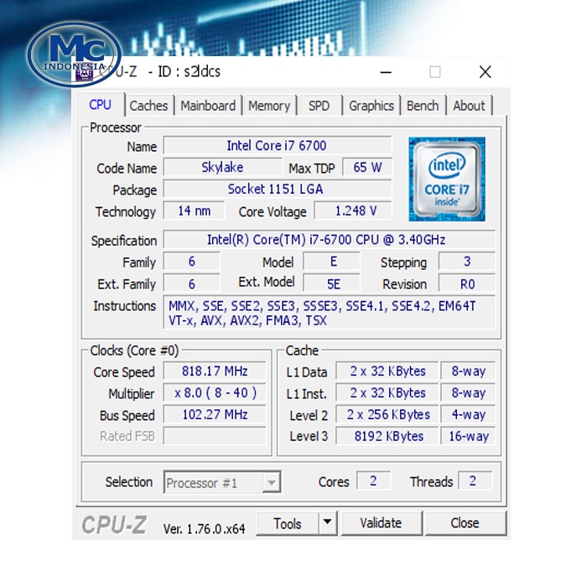Viewport: 587px width, 587px height.
Task: Click the Tools button
Action: click(287, 523)
